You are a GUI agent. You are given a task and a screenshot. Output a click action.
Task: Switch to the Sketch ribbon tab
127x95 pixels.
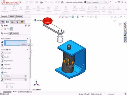tap(12, 16)
